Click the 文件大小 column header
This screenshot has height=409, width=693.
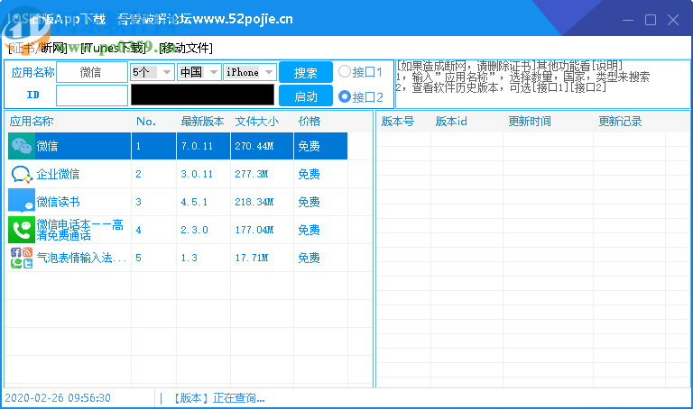(257, 122)
